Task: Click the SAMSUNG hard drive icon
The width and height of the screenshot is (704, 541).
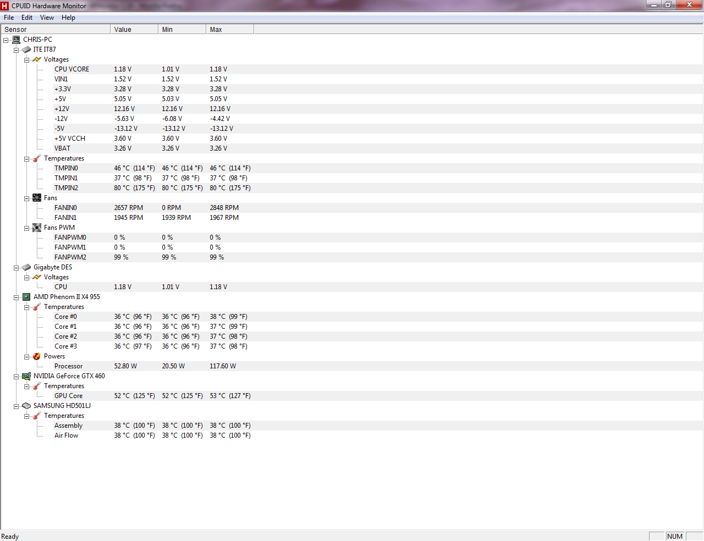Action: click(26, 406)
